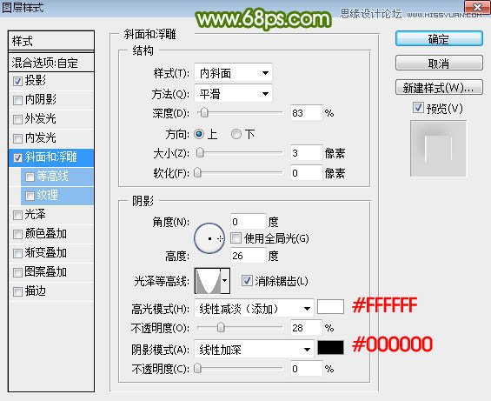The width and height of the screenshot is (491, 401).
Task: Click the white highlight color swatch
Action: 330,307
